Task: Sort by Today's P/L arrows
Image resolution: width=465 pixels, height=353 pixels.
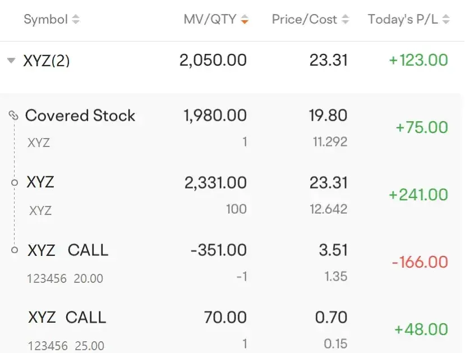Action: pos(446,20)
